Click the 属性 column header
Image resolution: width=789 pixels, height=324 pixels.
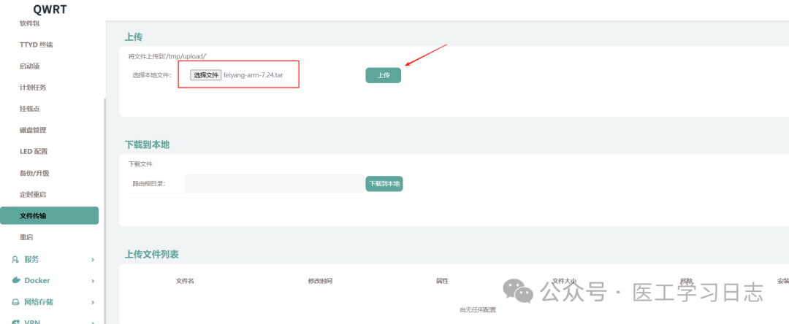[442, 281]
